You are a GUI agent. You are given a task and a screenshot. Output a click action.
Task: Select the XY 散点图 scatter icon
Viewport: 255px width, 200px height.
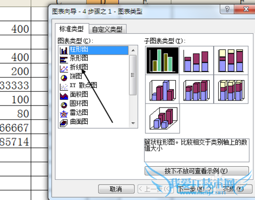64,87
